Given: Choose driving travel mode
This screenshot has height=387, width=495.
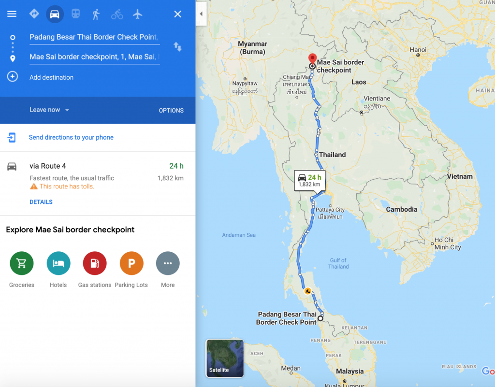Looking at the screenshot, I should (x=55, y=14).
